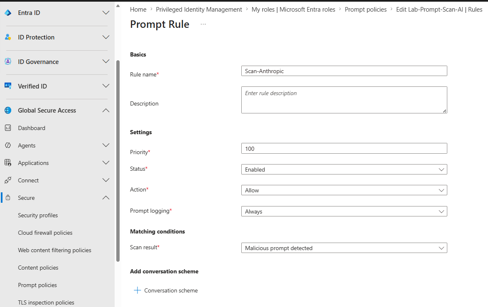Screen dimensions: 488x307
Task: Expand the Agents submenu chevron
Action: point(106,145)
